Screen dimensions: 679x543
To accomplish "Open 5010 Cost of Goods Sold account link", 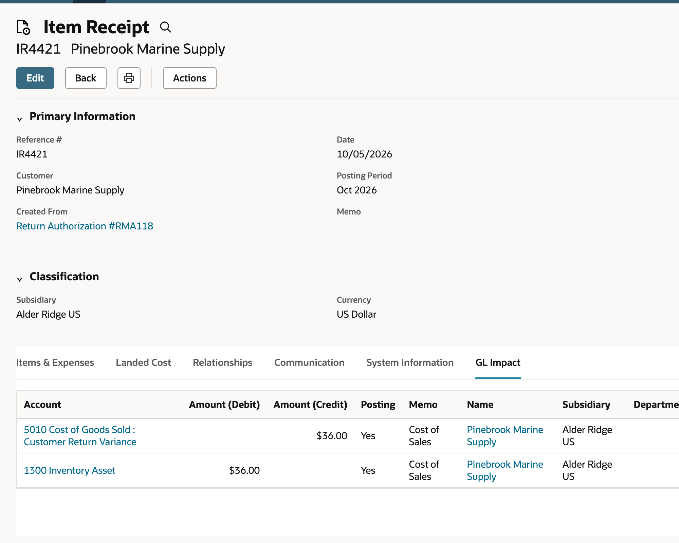I will click(x=80, y=436).
